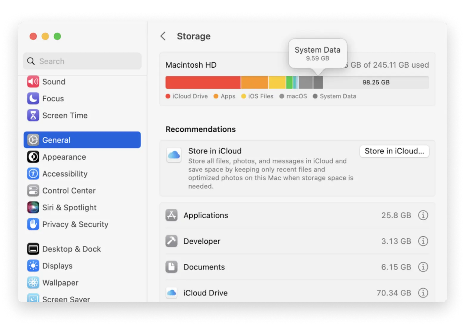Click iCloud Drive legend label
The width and height of the screenshot is (465, 326).
(190, 96)
